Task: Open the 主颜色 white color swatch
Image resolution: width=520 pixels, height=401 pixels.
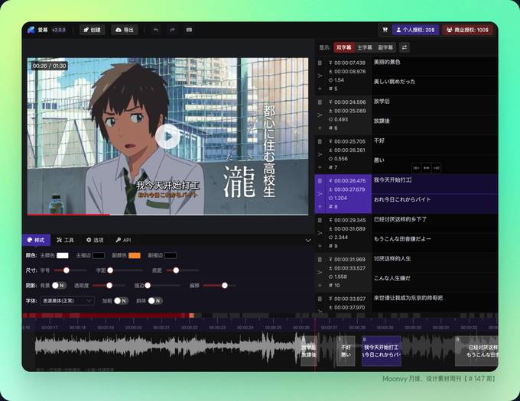Action: click(63, 256)
